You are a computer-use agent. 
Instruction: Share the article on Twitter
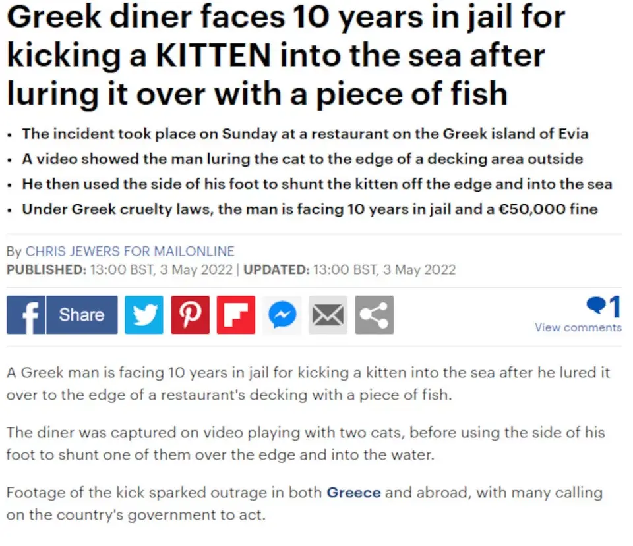tap(144, 315)
